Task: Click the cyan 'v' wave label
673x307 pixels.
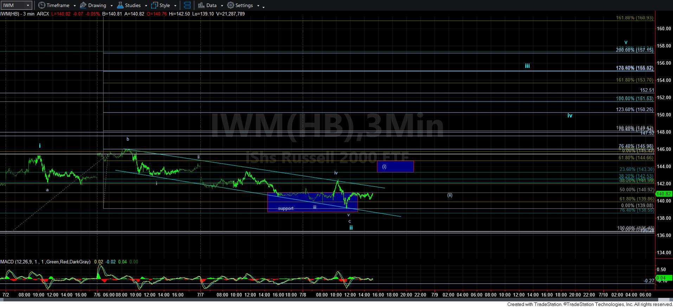Action: (626, 42)
